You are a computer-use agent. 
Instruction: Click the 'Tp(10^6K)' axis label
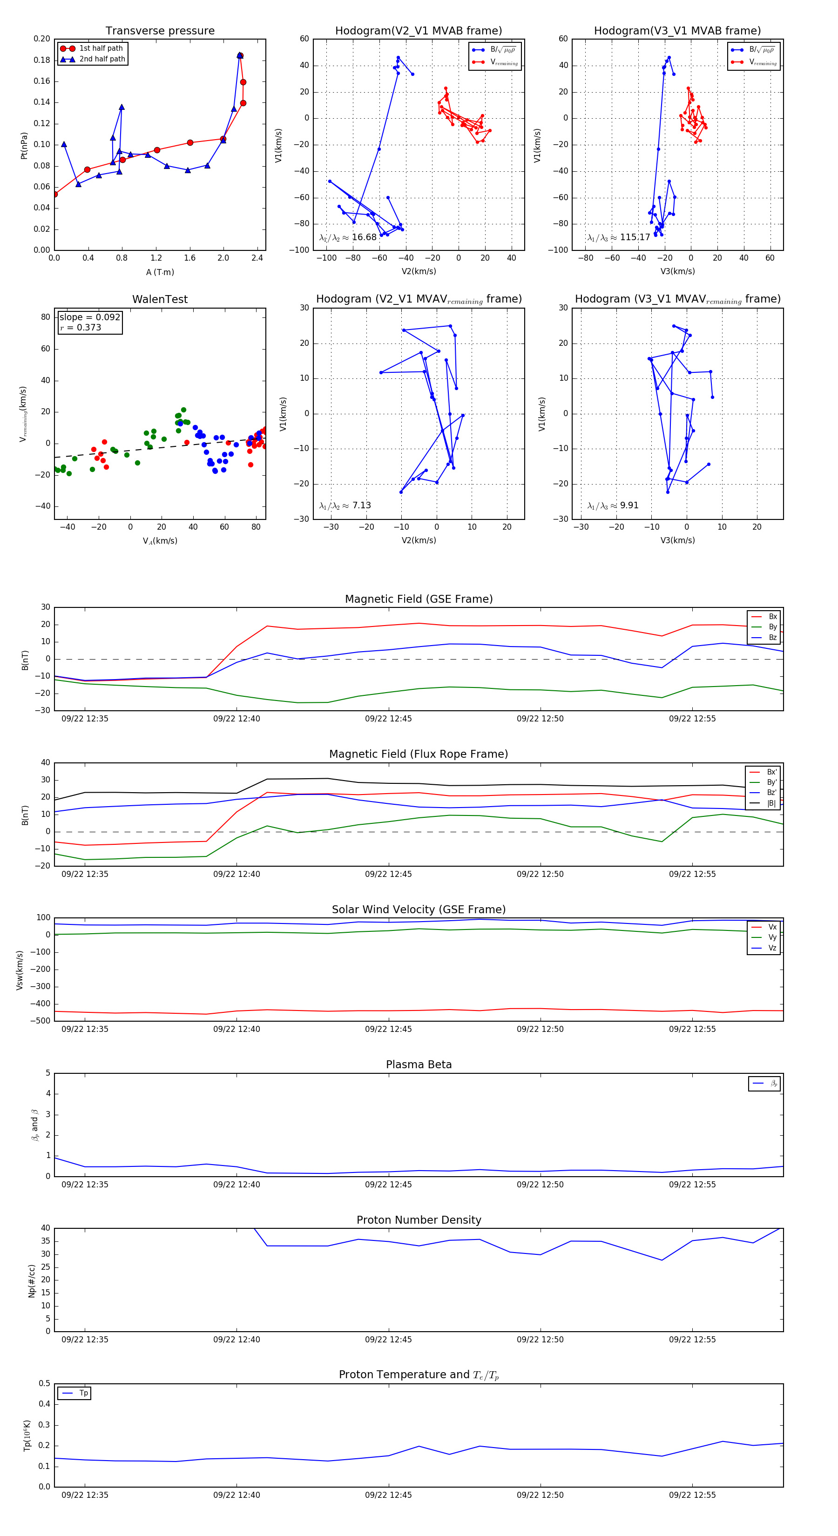[x=27, y=1435]
